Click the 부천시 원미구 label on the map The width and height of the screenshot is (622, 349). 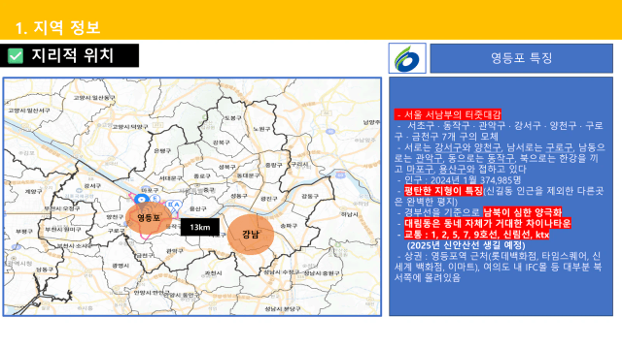coord(63,230)
